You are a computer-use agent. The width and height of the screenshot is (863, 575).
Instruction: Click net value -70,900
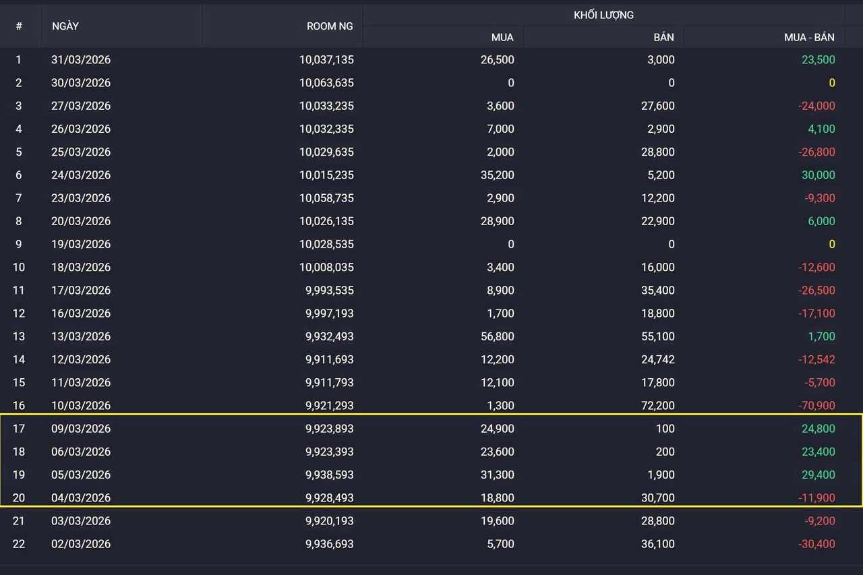coord(816,405)
